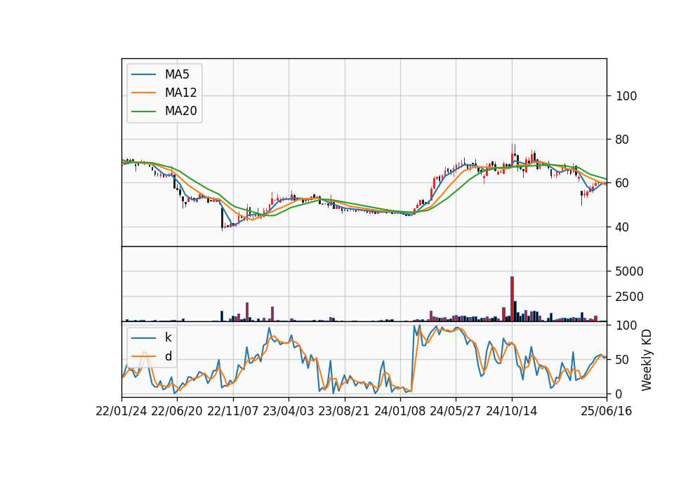
Task: Click the k legend label in KD panel
Action: coord(168,337)
